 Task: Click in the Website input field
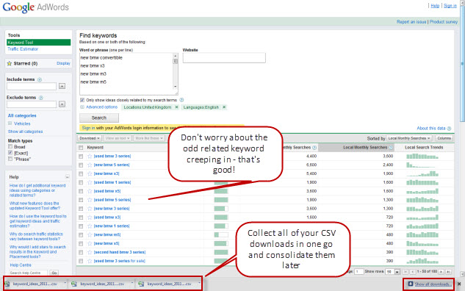point(224,58)
